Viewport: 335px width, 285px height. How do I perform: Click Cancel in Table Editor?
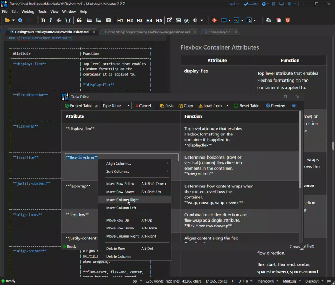[x=143, y=106]
